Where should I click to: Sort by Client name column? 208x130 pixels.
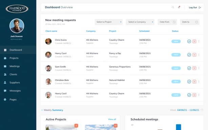pos(51,31)
